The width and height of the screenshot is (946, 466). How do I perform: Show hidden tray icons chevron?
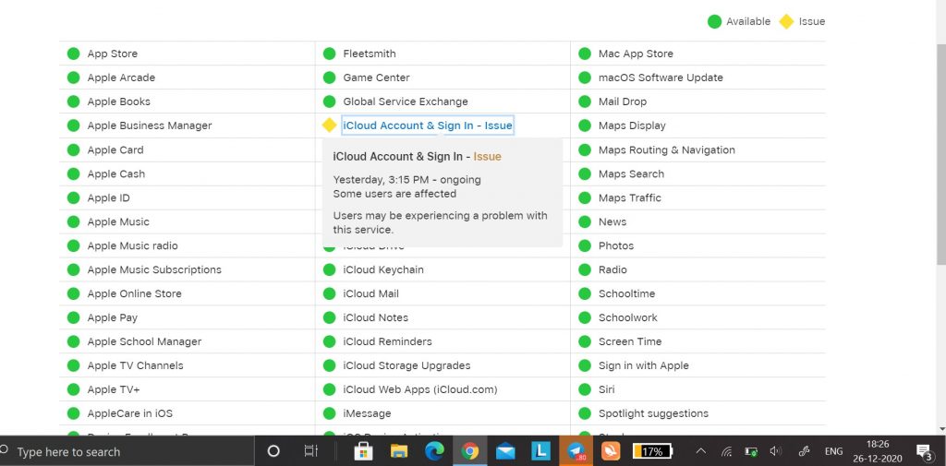(x=701, y=451)
